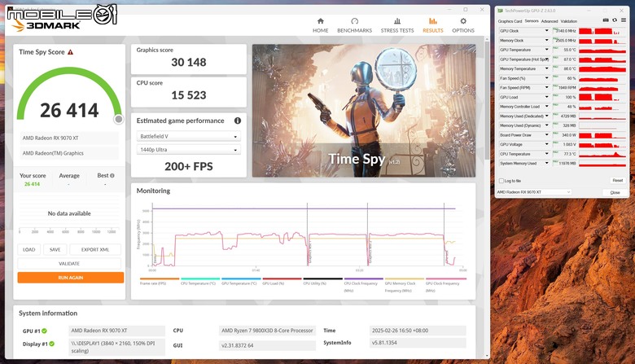
Task: Click the green check next to Display #1
Action: 52,344
